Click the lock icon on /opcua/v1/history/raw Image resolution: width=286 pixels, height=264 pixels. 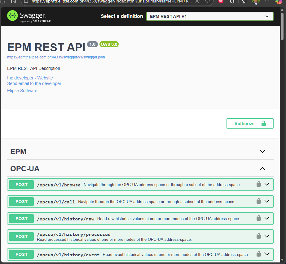(258, 218)
